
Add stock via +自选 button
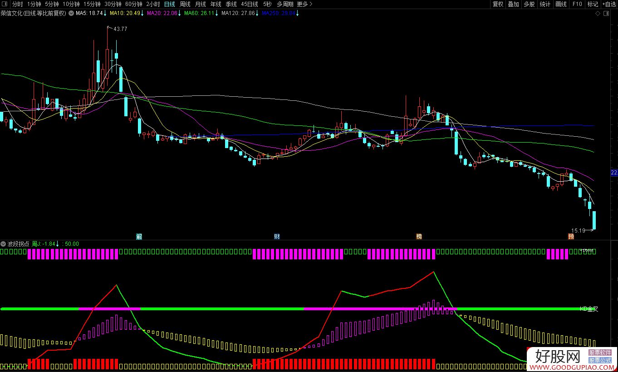tap(609, 4)
